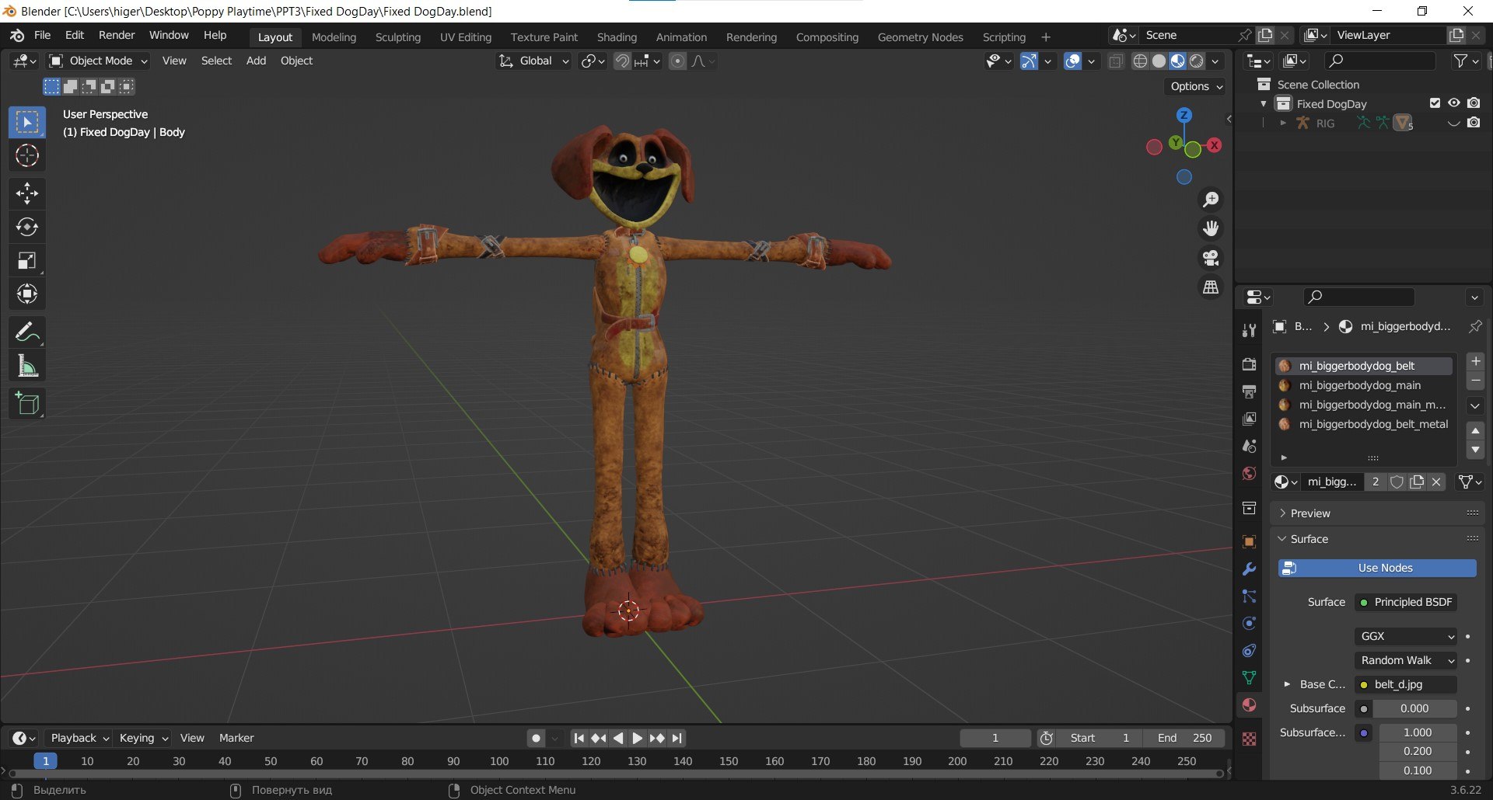Click the End frame 250 field

(x=1184, y=738)
